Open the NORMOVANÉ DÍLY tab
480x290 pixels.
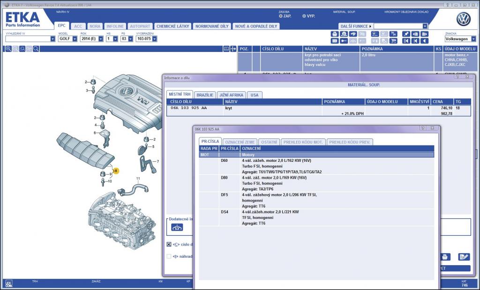pos(212,26)
